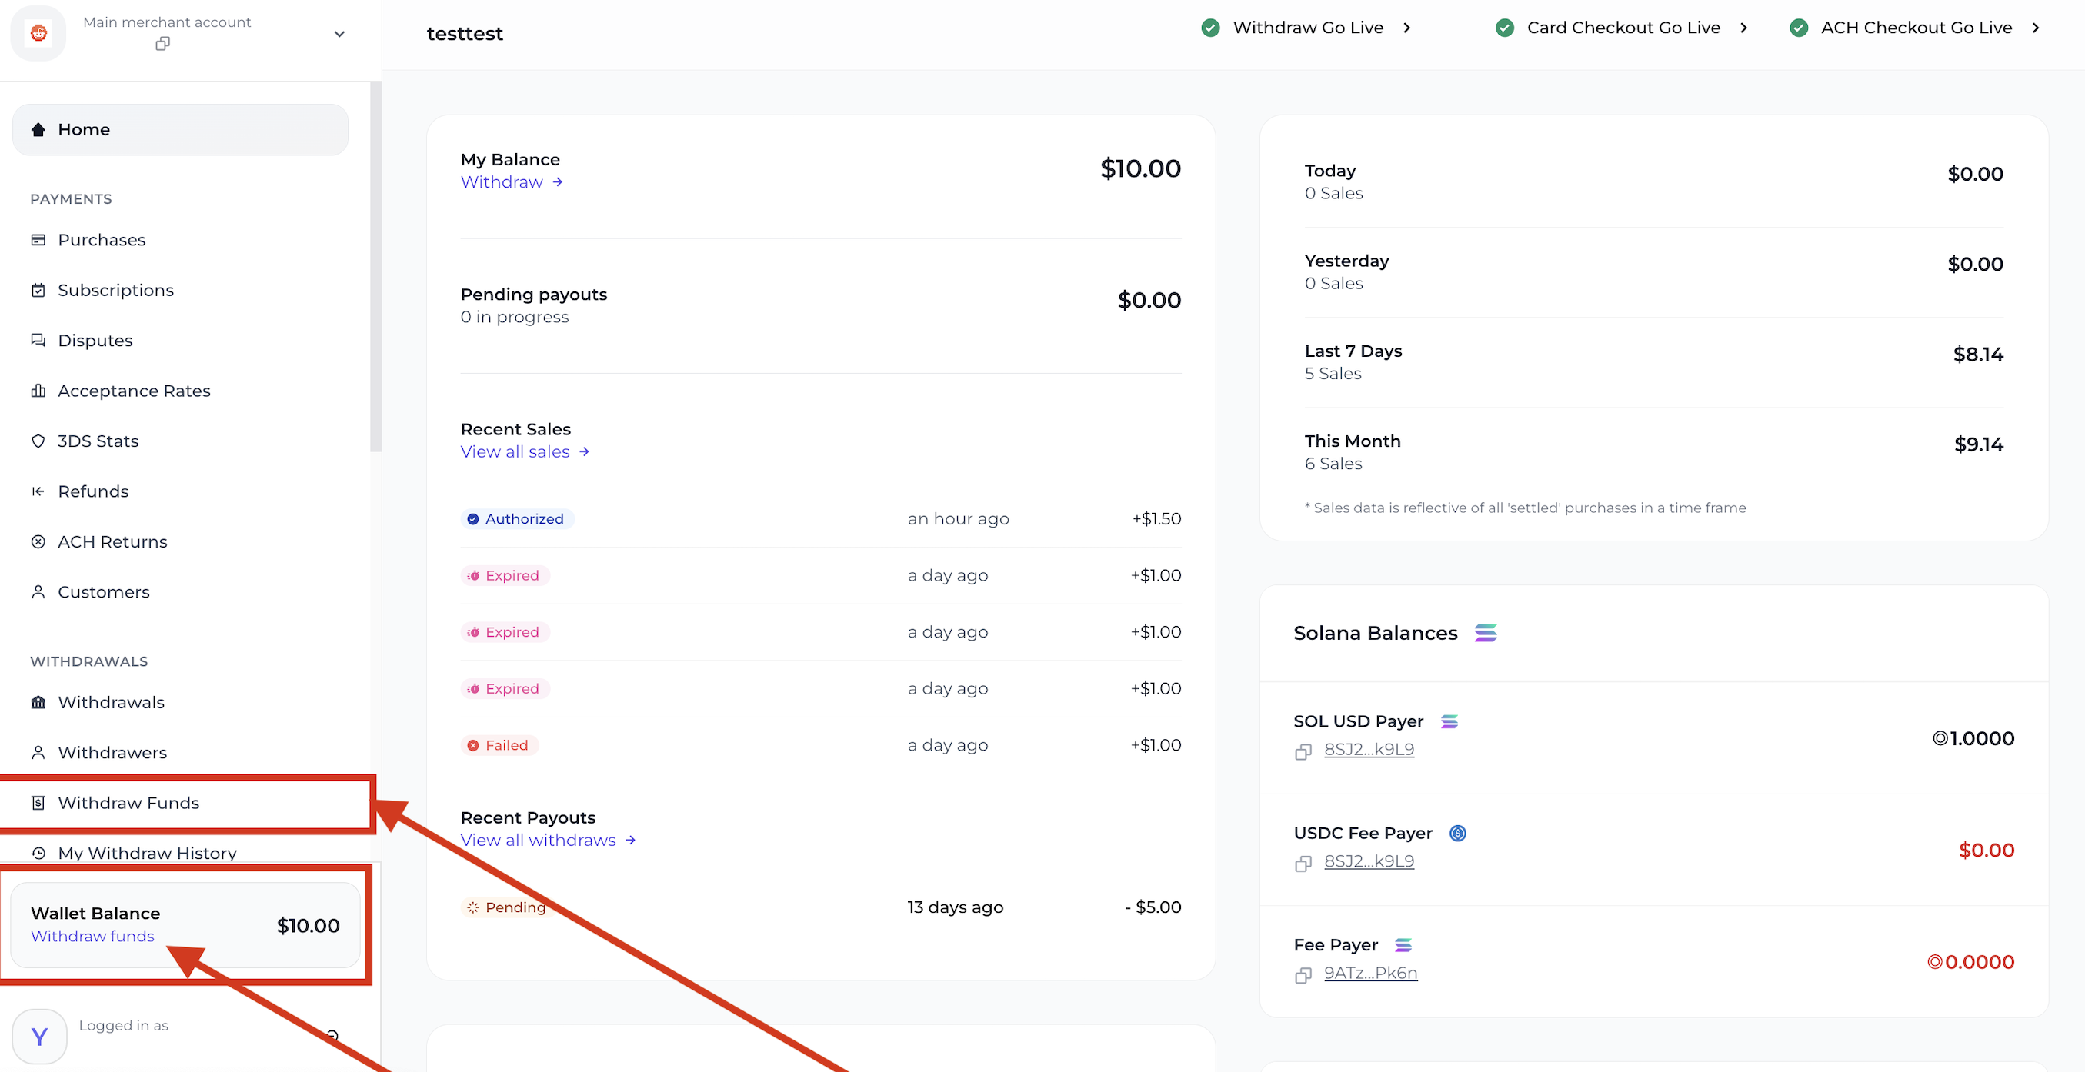Click the sidebar vertical scrollbar

pos(375,267)
